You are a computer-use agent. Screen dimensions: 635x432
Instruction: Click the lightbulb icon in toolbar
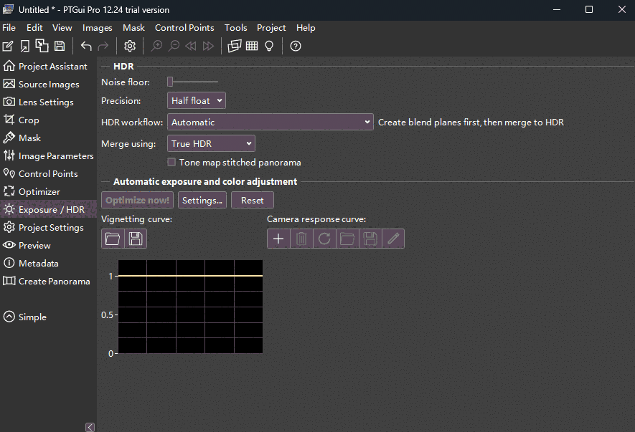(x=269, y=46)
